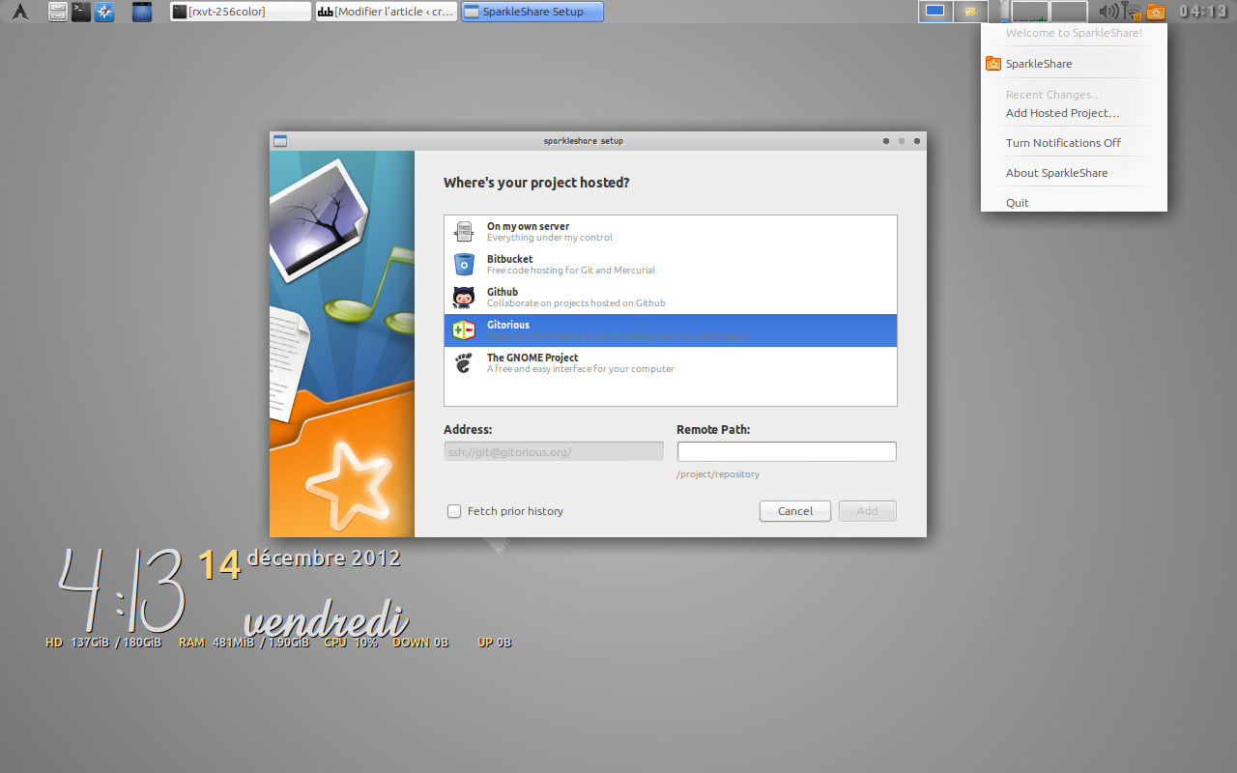
Task: Launch the file manager from the panel
Action: (58, 12)
